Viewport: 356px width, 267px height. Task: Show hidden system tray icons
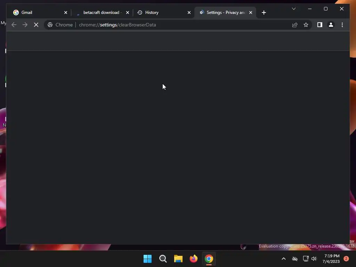(284, 259)
